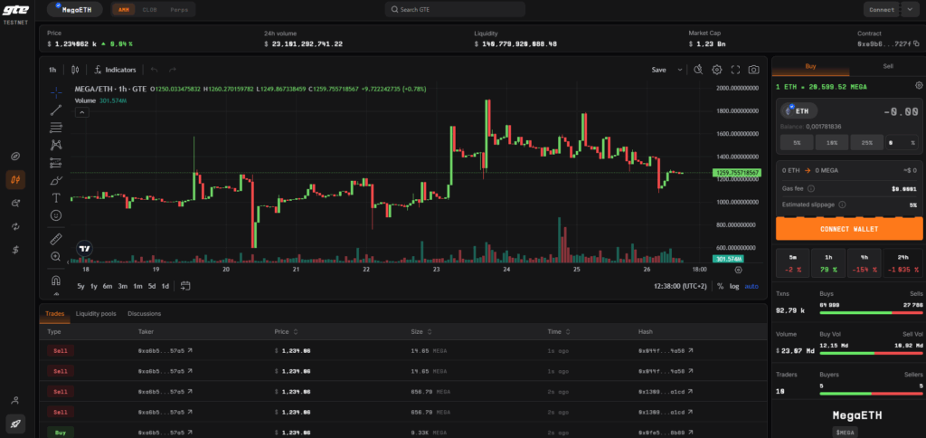This screenshot has width=926, height=438.
Task: Open the refresh swap sidebar icon
Action: tap(15, 226)
